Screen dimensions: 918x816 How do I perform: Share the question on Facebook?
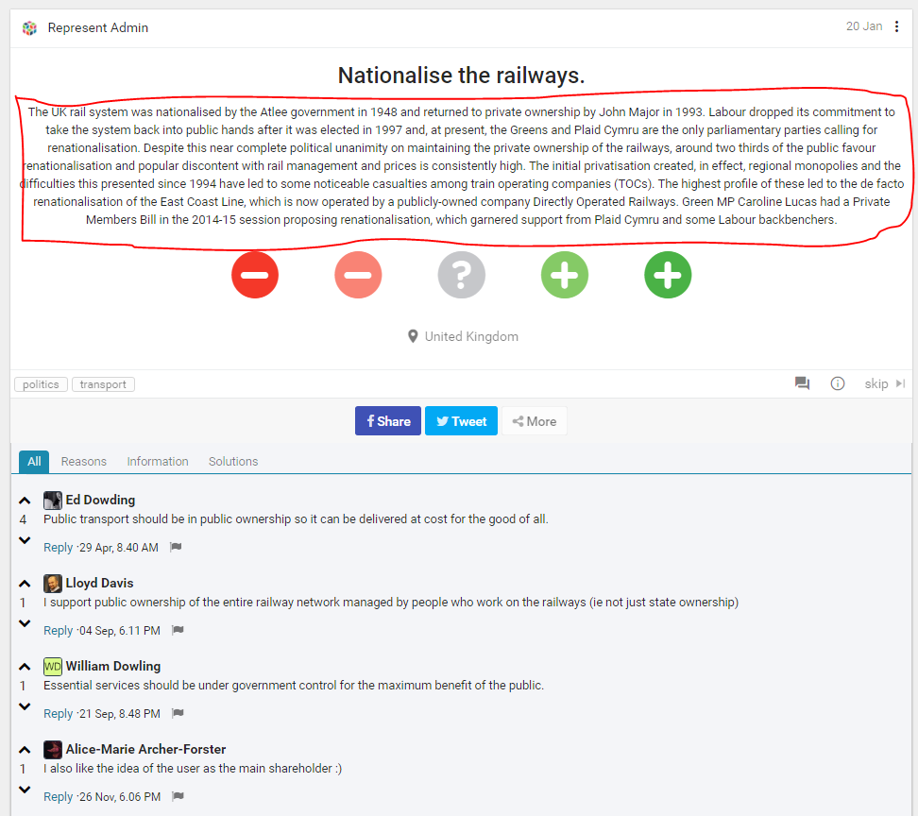[x=387, y=421]
